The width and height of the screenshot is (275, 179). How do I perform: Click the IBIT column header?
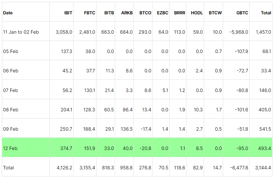click(68, 13)
